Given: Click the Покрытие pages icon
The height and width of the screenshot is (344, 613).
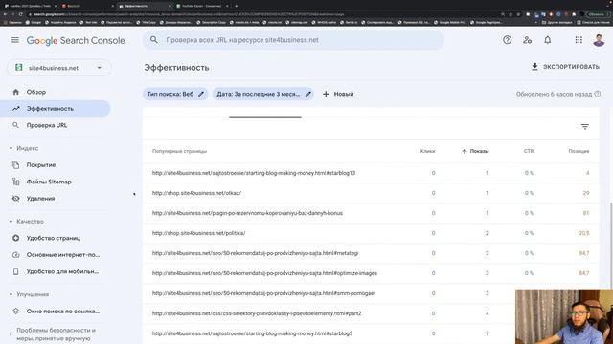Looking at the screenshot, I should (15, 165).
